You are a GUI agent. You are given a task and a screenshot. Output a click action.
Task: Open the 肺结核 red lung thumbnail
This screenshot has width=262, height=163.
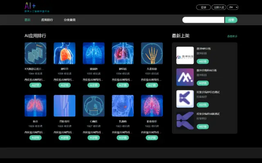click(x=123, y=53)
